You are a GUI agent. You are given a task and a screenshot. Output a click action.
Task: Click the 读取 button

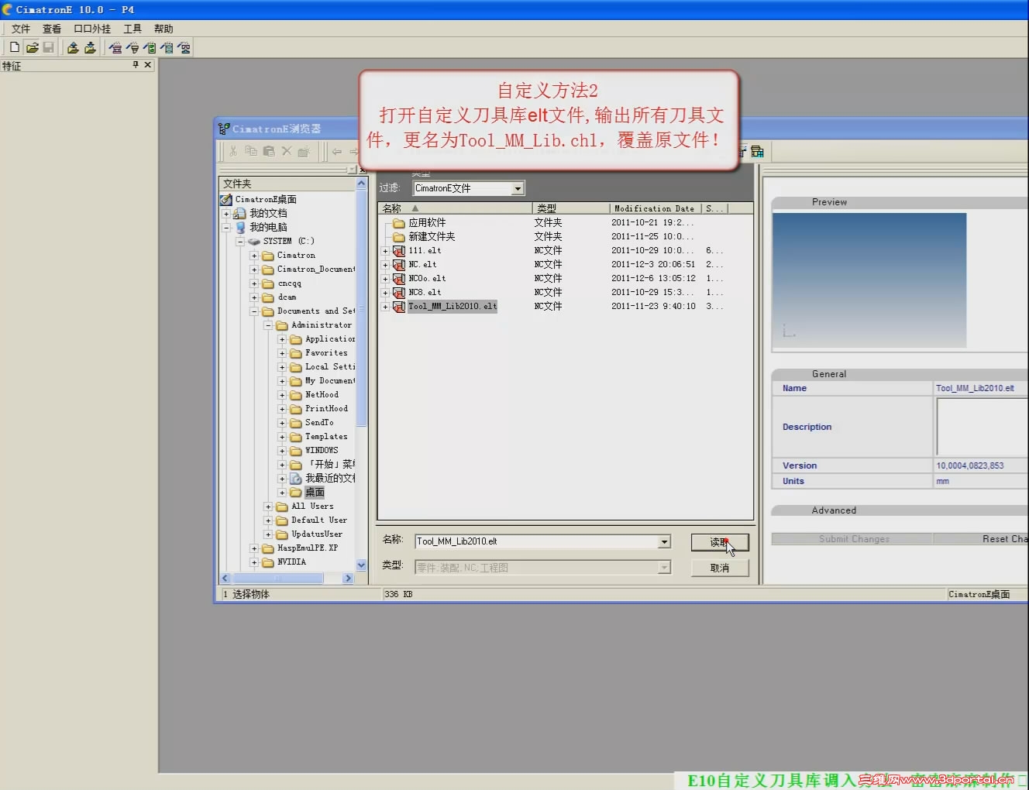[x=720, y=542]
